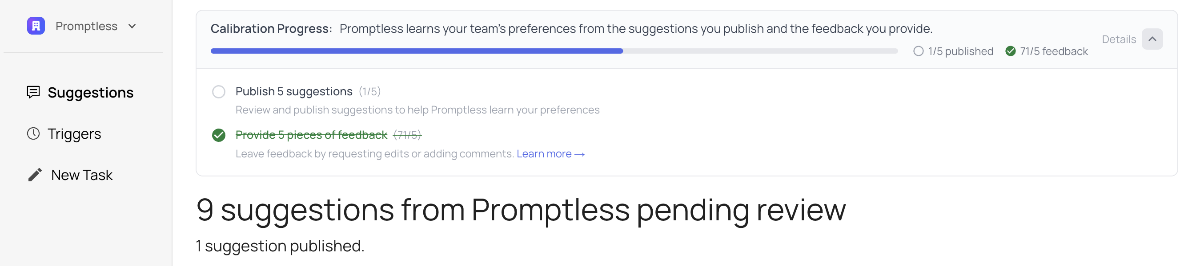Click the Suggestions chat bubble icon
This screenshot has height=266, width=1188.
coord(33,92)
